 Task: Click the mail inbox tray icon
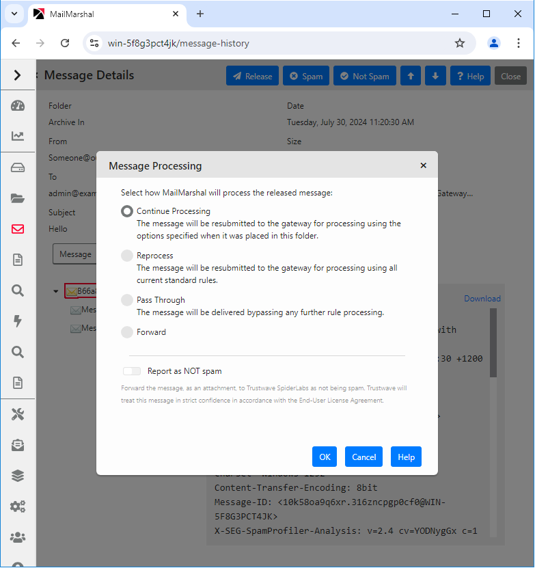(18, 445)
